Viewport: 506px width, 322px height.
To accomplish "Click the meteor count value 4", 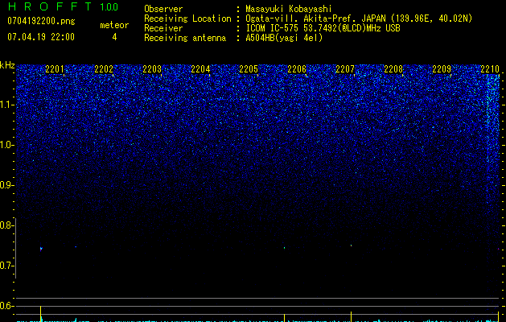I will coord(114,37).
